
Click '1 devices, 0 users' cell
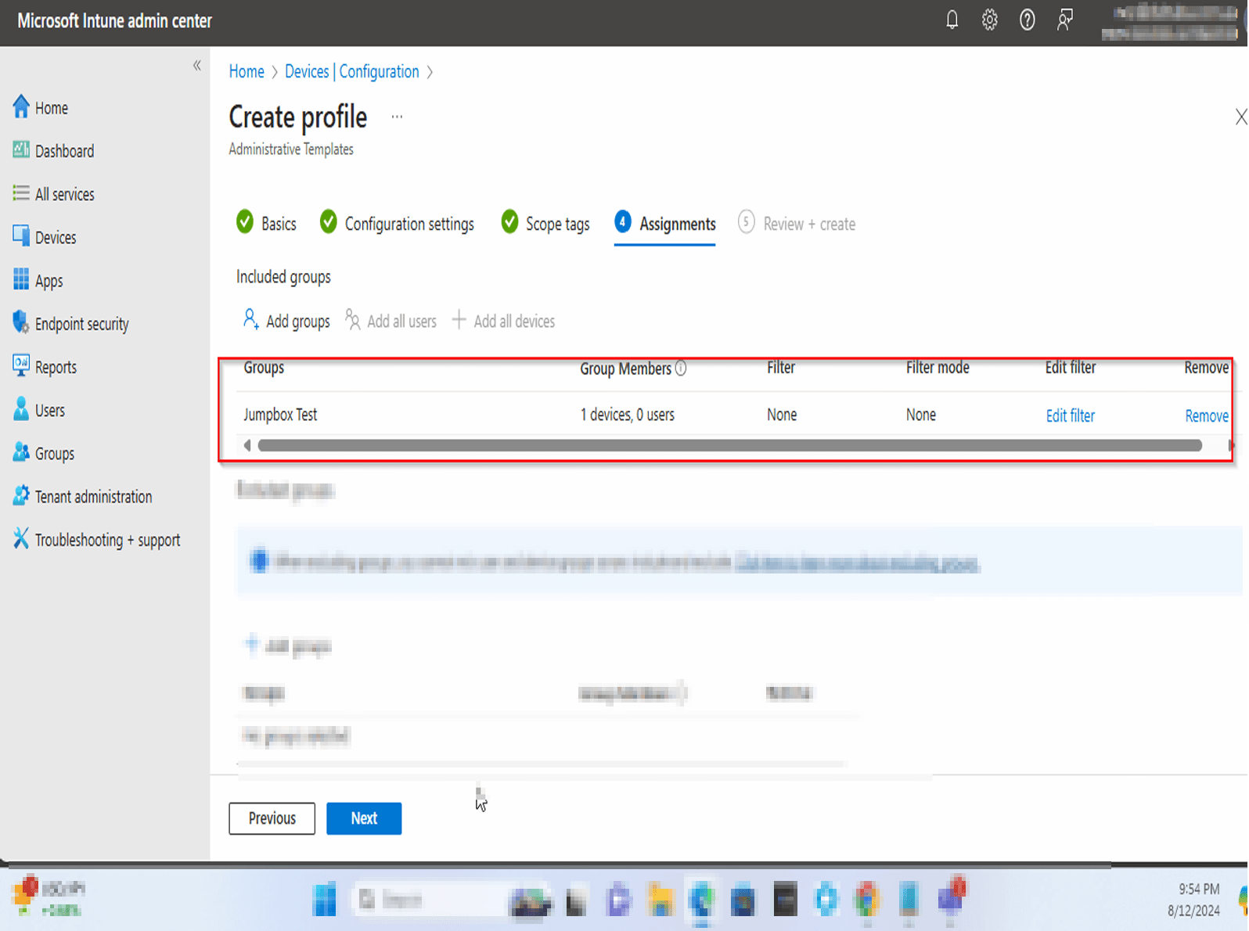[x=627, y=415]
